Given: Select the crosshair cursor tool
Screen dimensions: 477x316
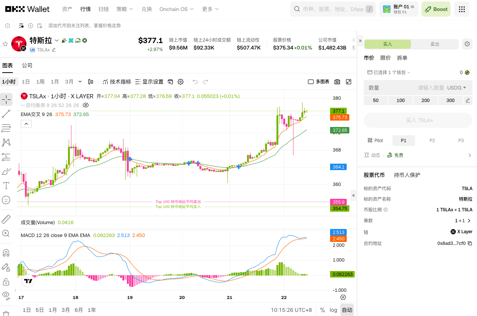Looking at the screenshot, I should [x=6, y=99].
